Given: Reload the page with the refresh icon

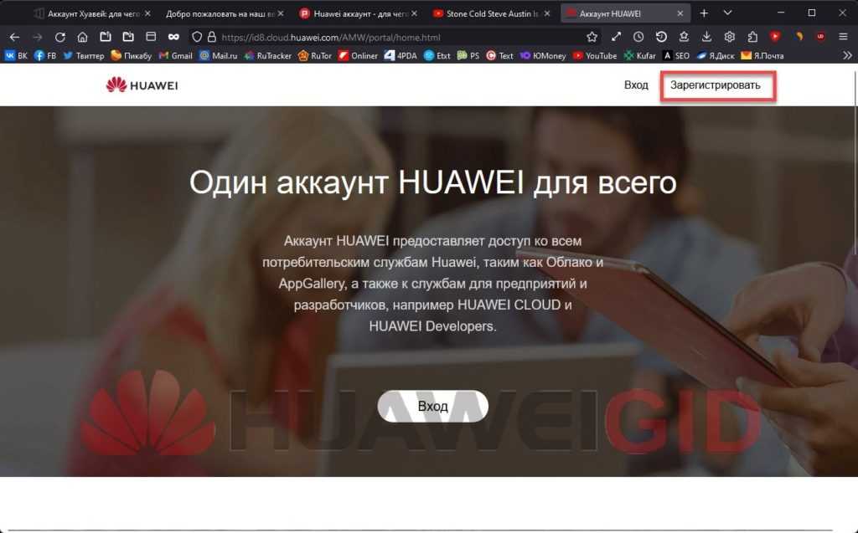Looking at the screenshot, I should pos(59,37).
